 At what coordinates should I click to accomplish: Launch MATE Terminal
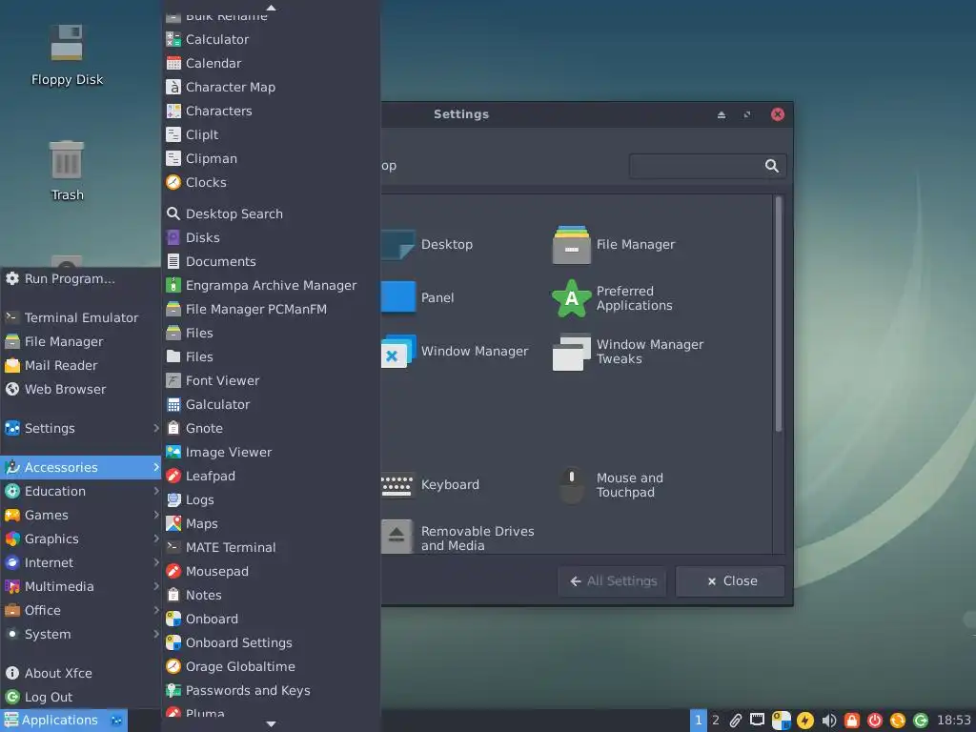[271, 547]
